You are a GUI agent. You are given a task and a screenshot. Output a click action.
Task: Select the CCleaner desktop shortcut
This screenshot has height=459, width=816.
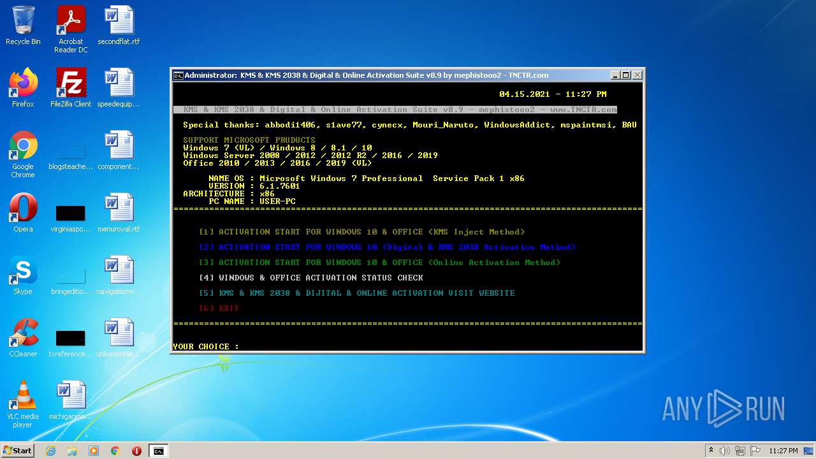pos(23,339)
